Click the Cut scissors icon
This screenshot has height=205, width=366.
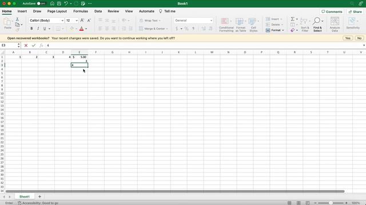(17, 19)
